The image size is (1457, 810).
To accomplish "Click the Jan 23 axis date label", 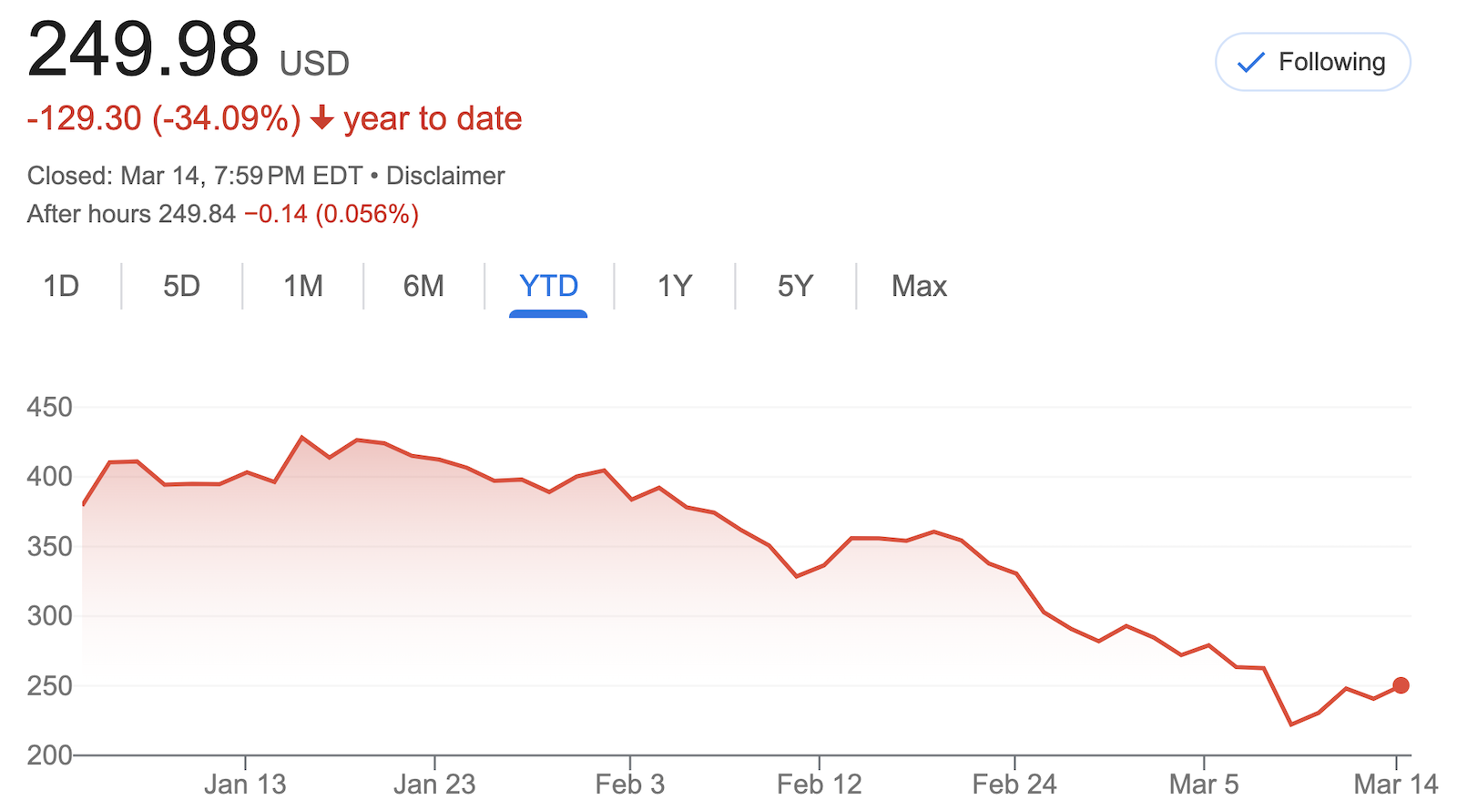I will (x=434, y=784).
